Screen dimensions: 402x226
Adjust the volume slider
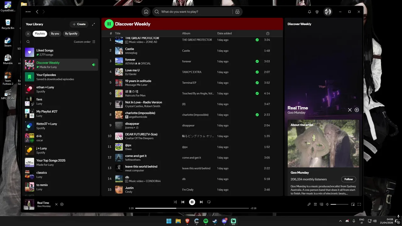pos(340,204)
